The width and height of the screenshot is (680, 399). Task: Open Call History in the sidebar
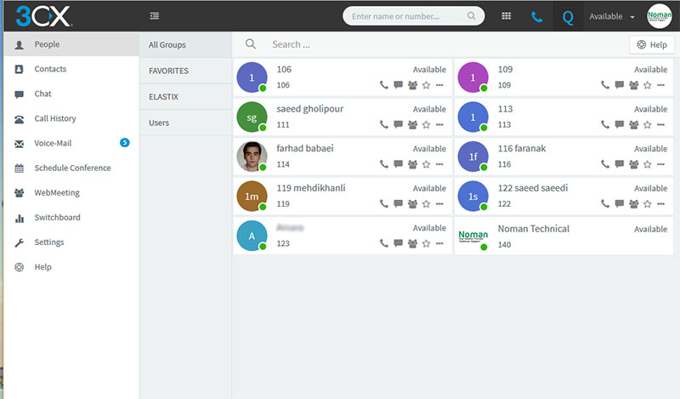[x=54, y=118]
